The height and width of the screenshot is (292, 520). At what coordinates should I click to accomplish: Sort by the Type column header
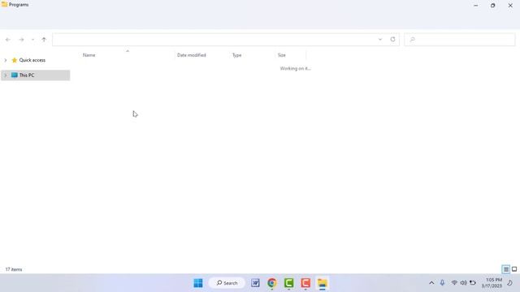(236, 55)
